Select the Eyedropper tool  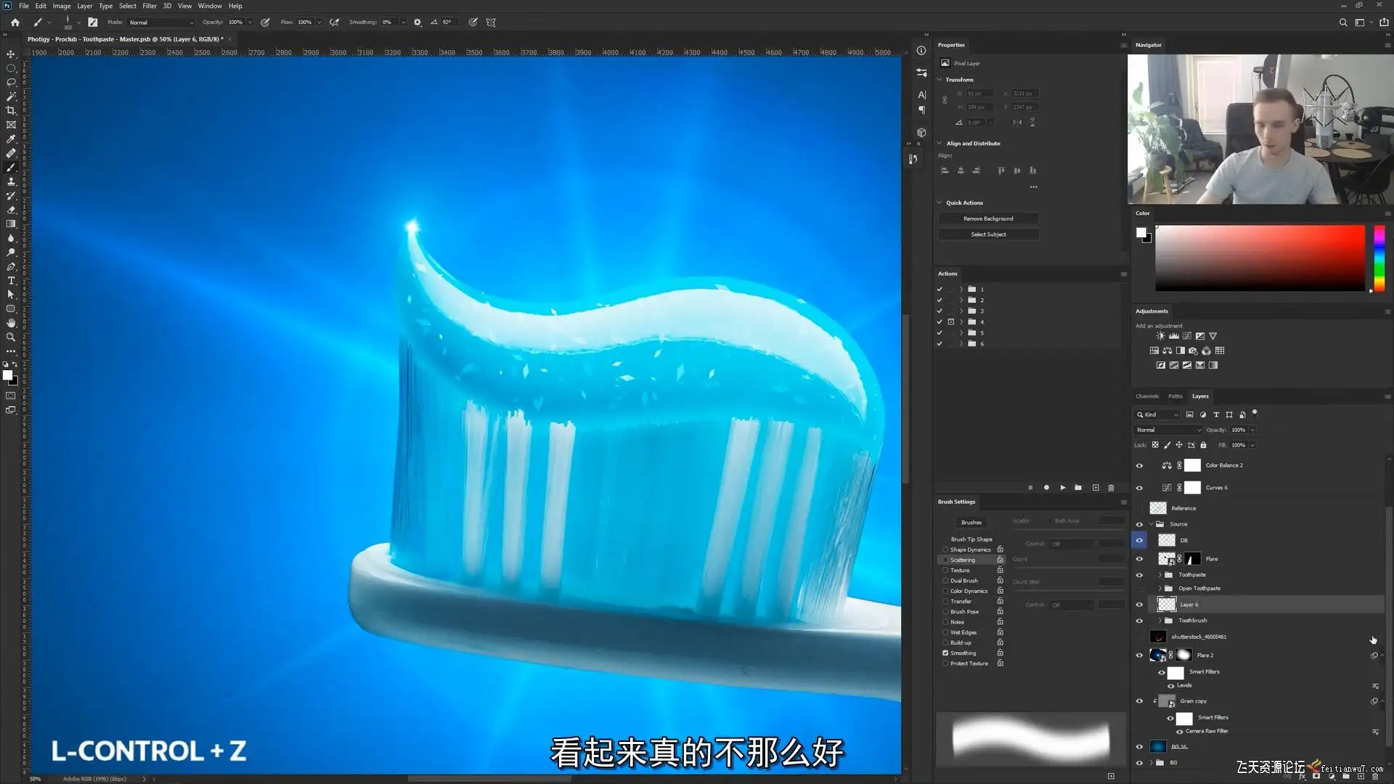pyautogui.click(x=11, y=139)
